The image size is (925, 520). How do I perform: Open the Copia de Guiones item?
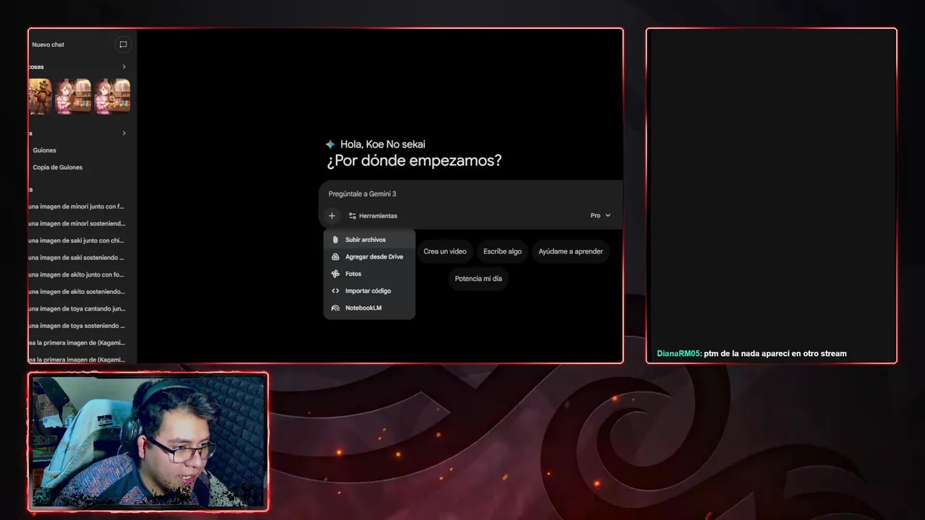(x=58, y=168)
